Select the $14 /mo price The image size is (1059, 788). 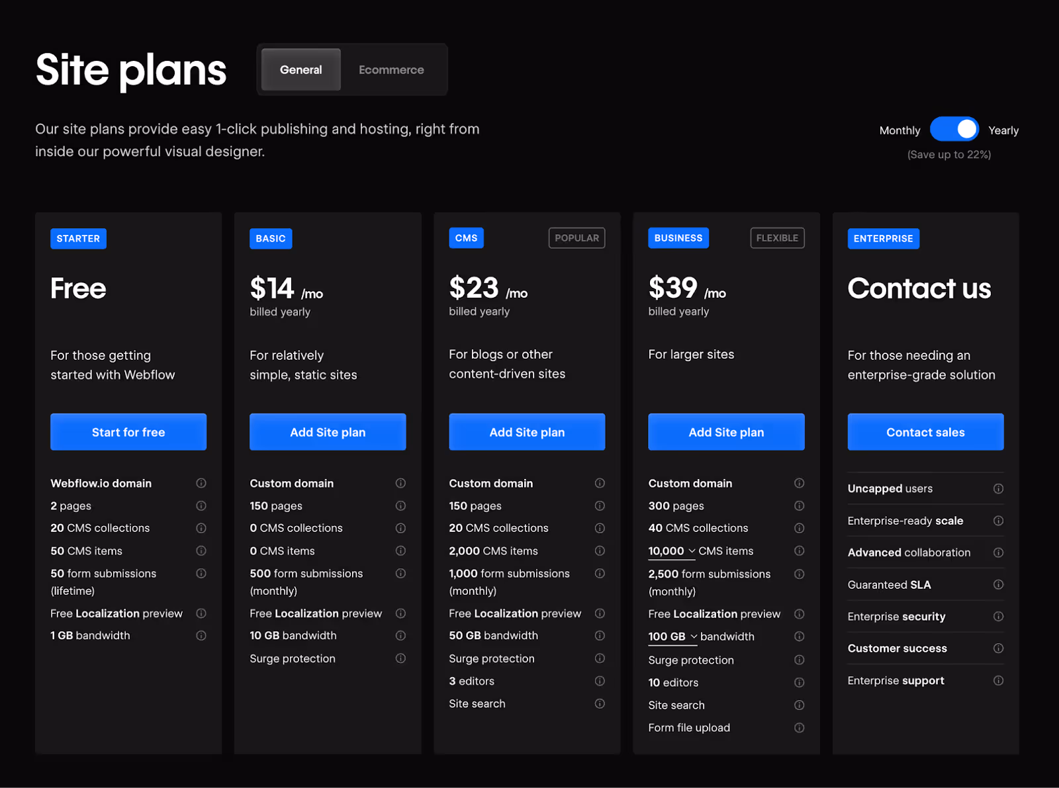click(x=286, y=288)
